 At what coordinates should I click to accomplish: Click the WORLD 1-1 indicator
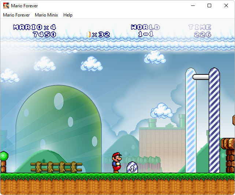(x=145, y=31)
